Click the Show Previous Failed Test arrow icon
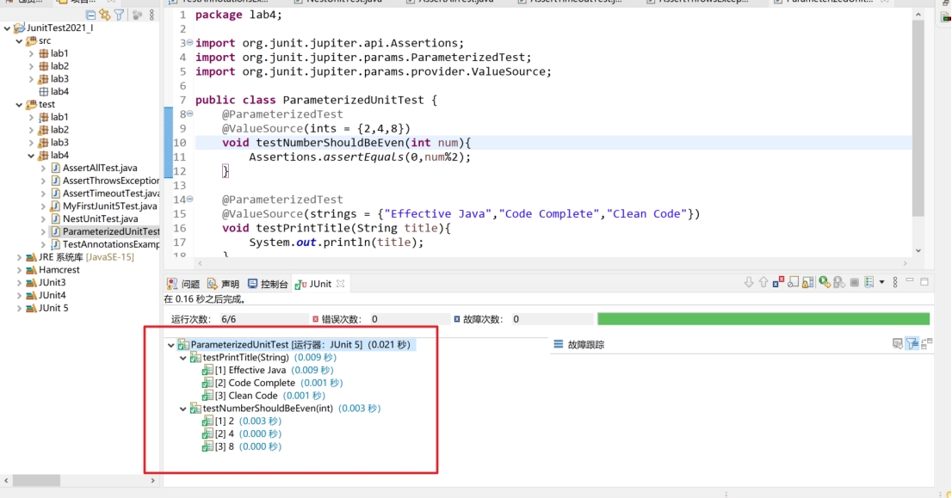 point(763,282)
